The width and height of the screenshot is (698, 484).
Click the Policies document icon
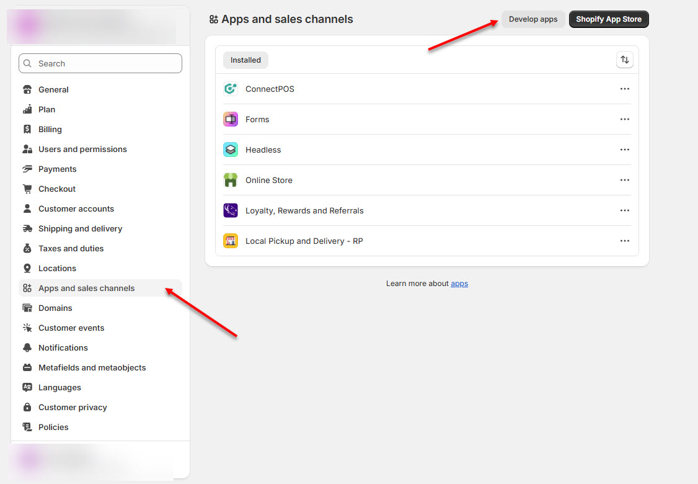(x=27, y=427)
